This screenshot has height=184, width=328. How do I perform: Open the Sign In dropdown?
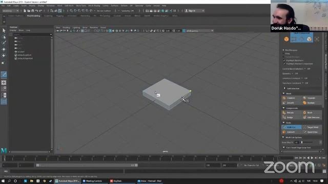[x=194, y=11]
